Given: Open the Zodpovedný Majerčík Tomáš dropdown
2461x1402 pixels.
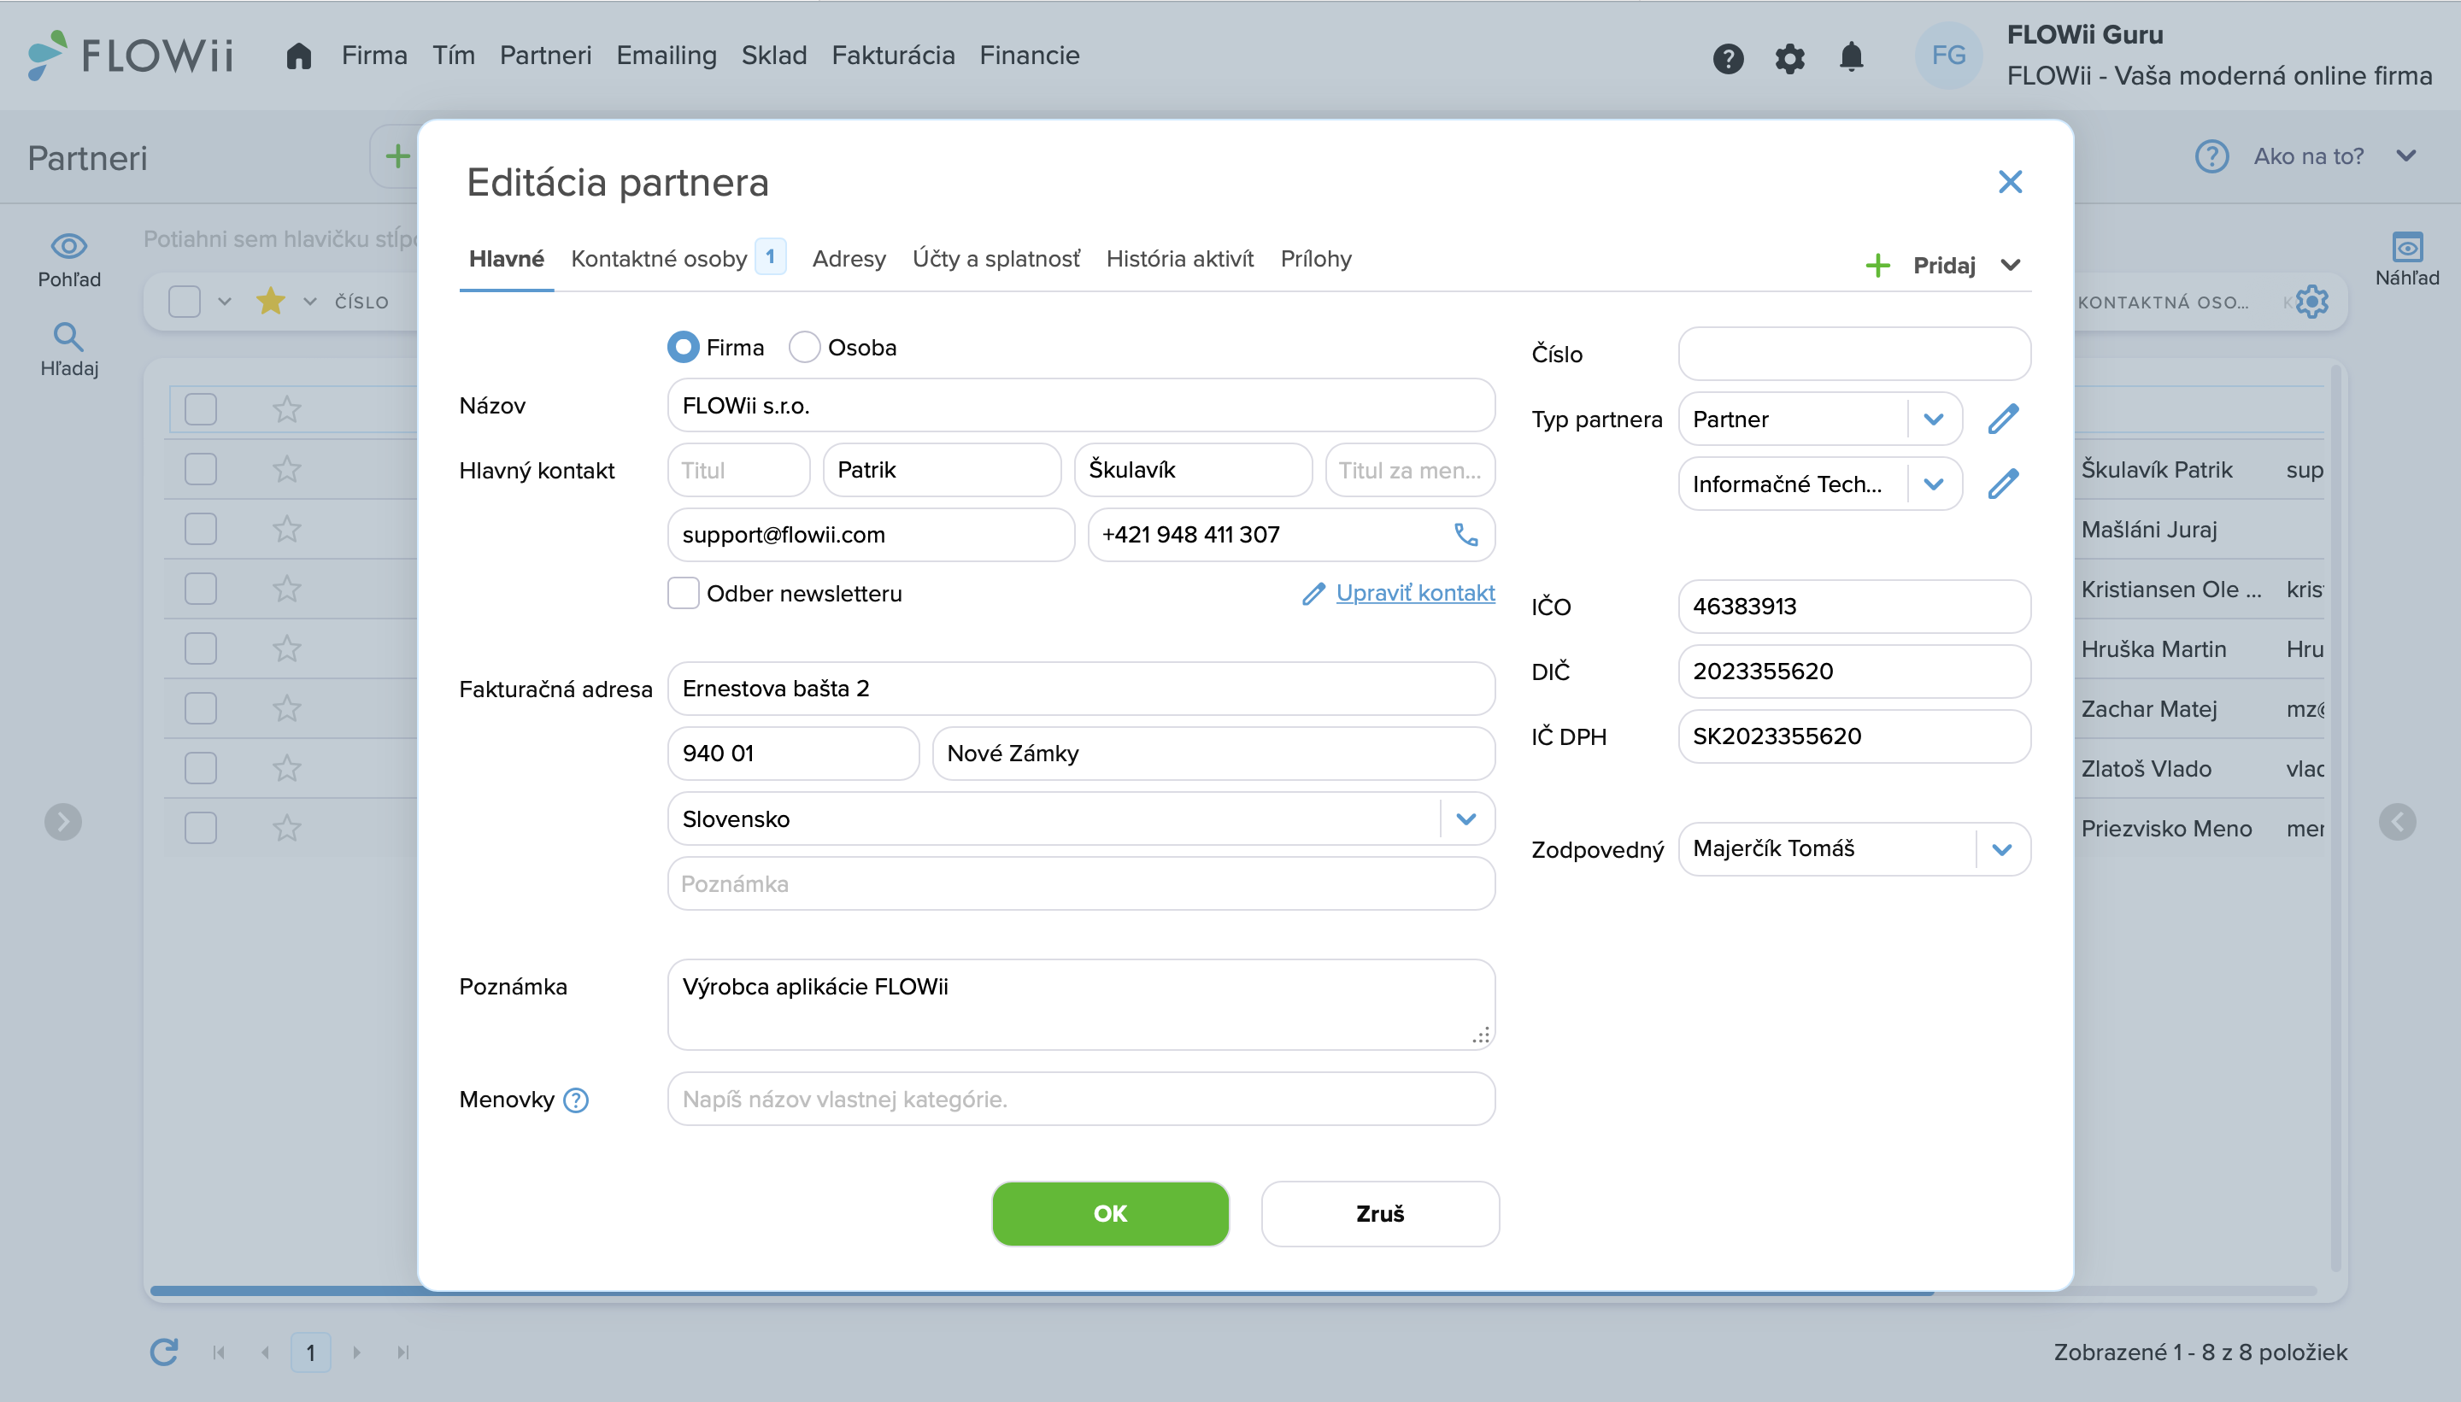Looking at the screenshot, I should click(x=2002, y=849).
